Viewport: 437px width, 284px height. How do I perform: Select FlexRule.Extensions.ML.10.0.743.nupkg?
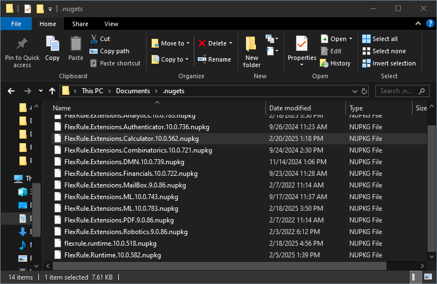[239, 197]
